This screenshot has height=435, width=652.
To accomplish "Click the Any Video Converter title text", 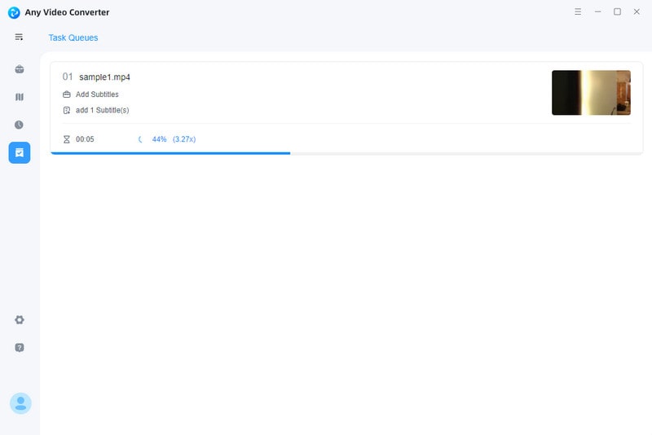I will (67, 12).
